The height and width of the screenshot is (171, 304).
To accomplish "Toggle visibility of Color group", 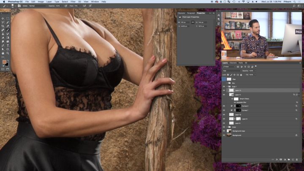I will click(224, 127).
